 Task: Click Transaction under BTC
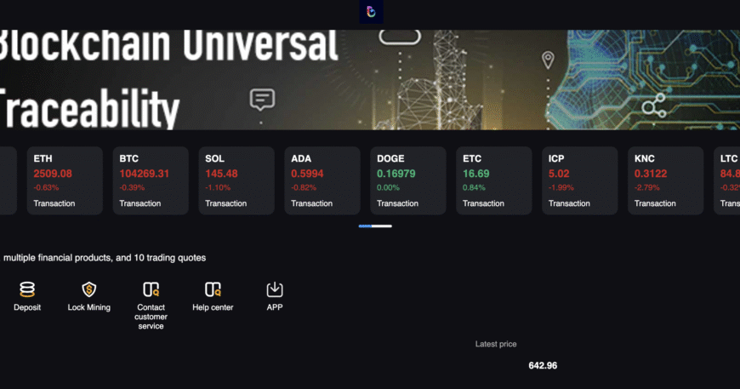point(140,203)
